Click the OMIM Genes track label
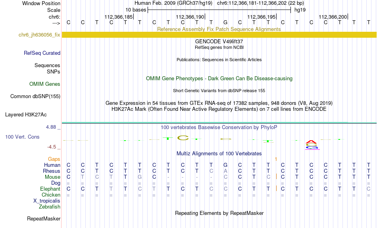The height and width of the screenshot is (228, 377). pyautogui.click(x=45, y=84)
